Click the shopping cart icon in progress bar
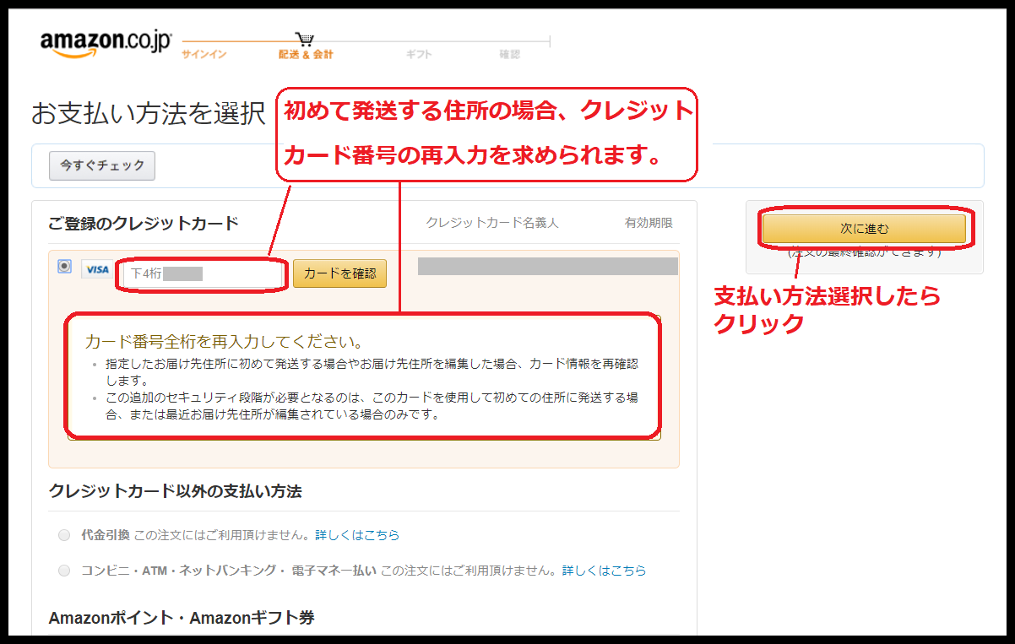 305,39
